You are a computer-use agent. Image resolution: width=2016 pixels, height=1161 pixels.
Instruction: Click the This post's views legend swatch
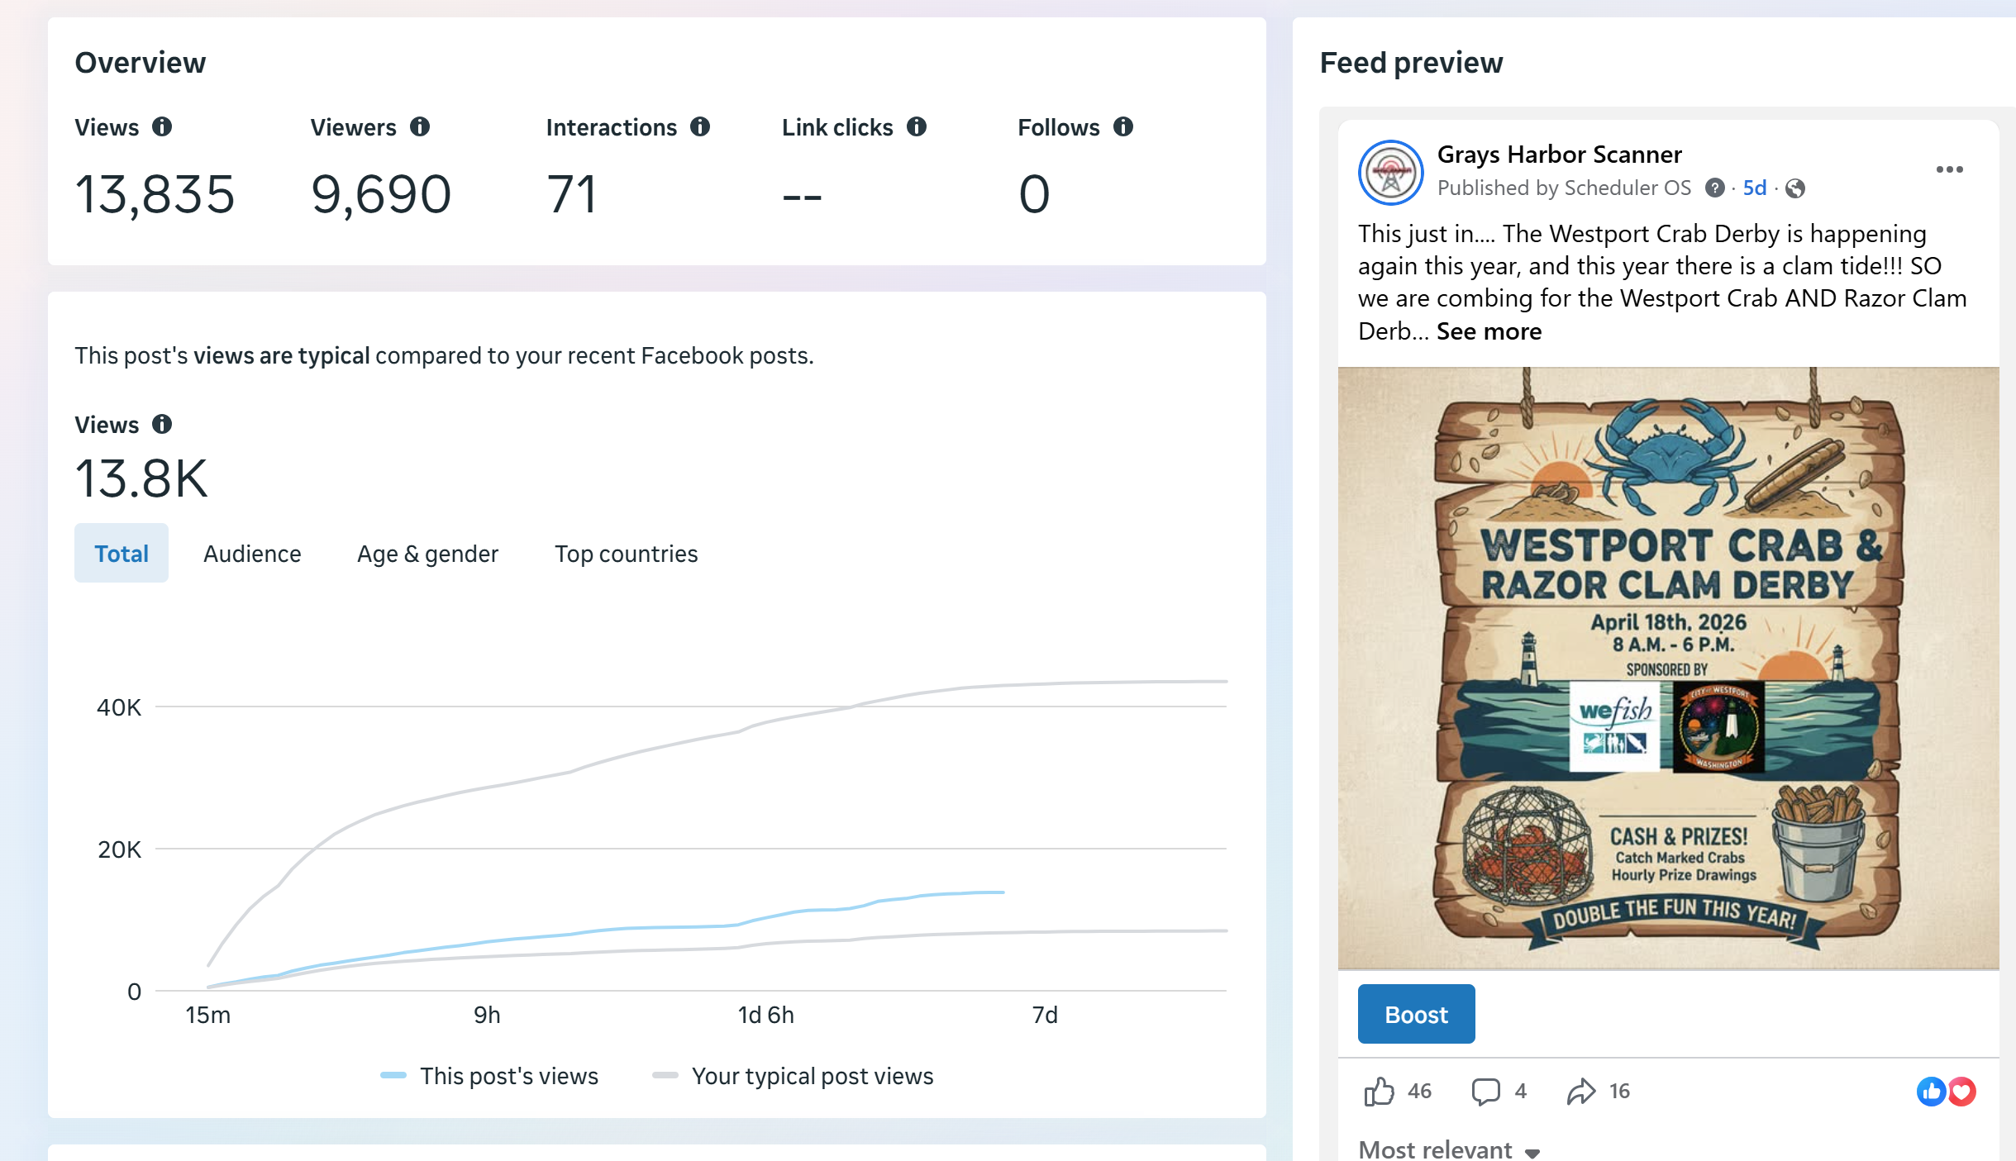393,1075
